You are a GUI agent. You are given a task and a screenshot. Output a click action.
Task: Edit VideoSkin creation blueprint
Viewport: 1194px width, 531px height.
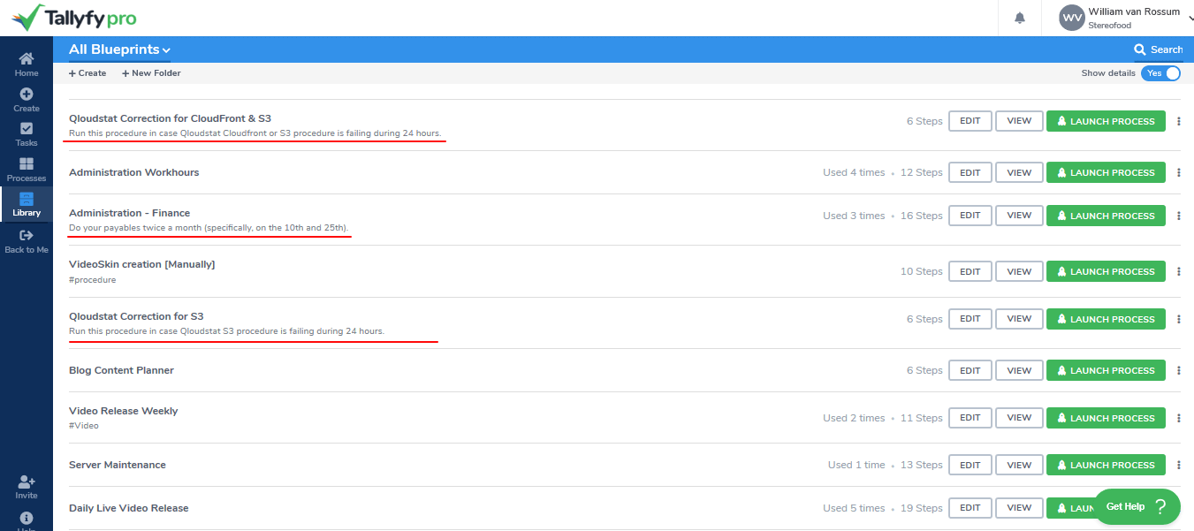(x=970, y=271)
